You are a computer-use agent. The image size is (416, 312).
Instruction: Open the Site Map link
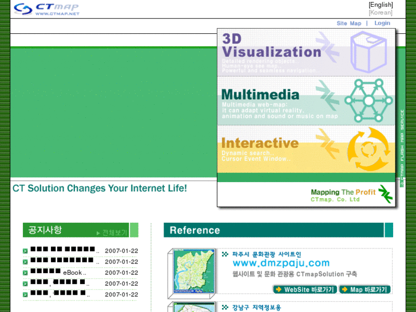pos(349,23)
